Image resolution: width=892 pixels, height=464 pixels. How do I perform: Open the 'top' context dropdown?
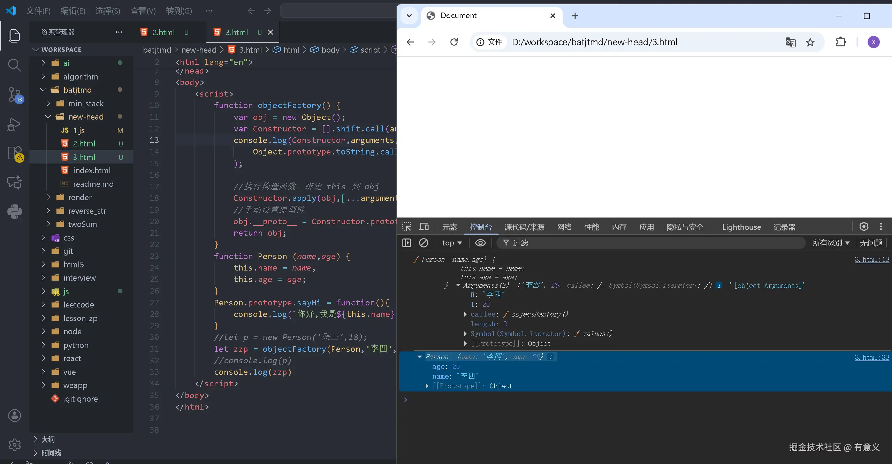coord(452,243)
